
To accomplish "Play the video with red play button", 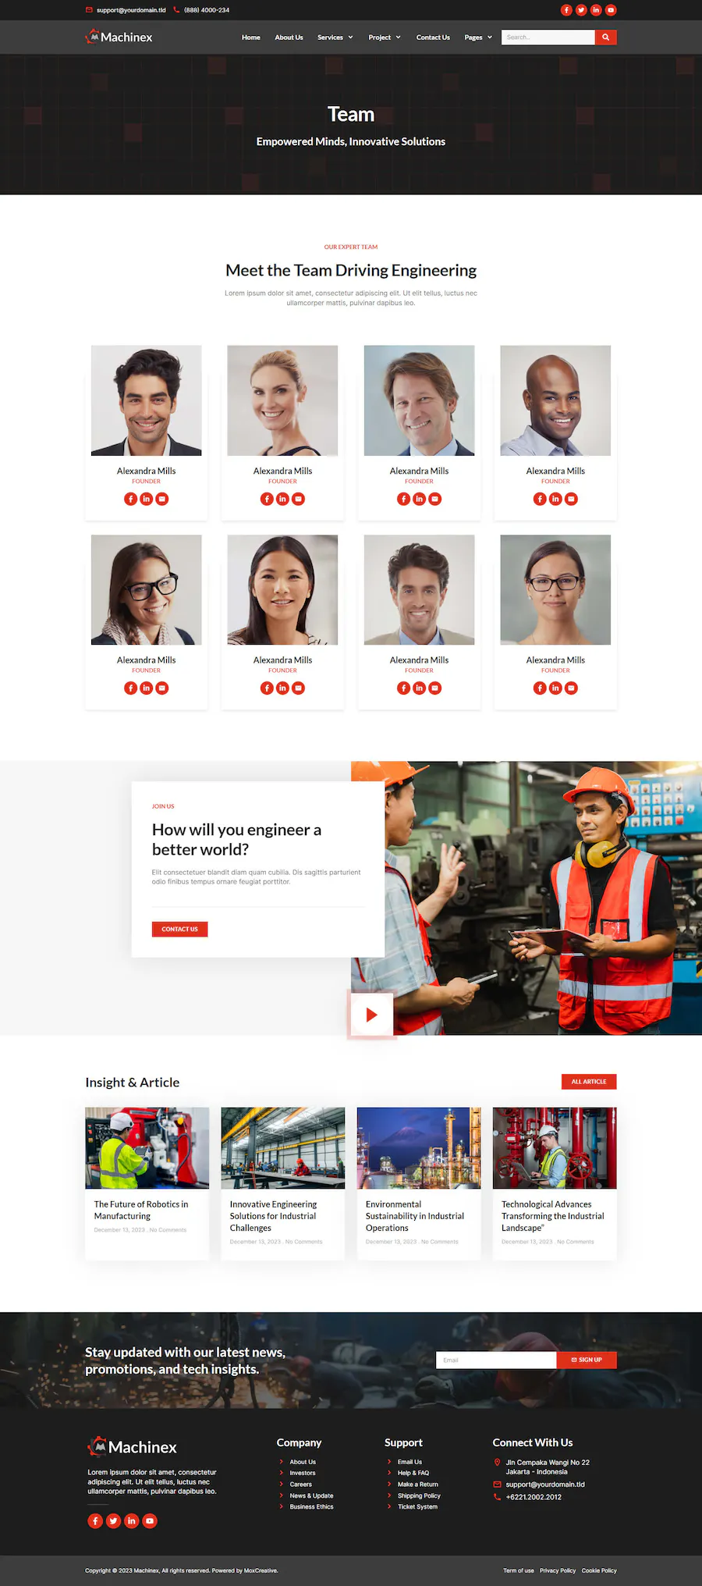I will coord(372,1015).
